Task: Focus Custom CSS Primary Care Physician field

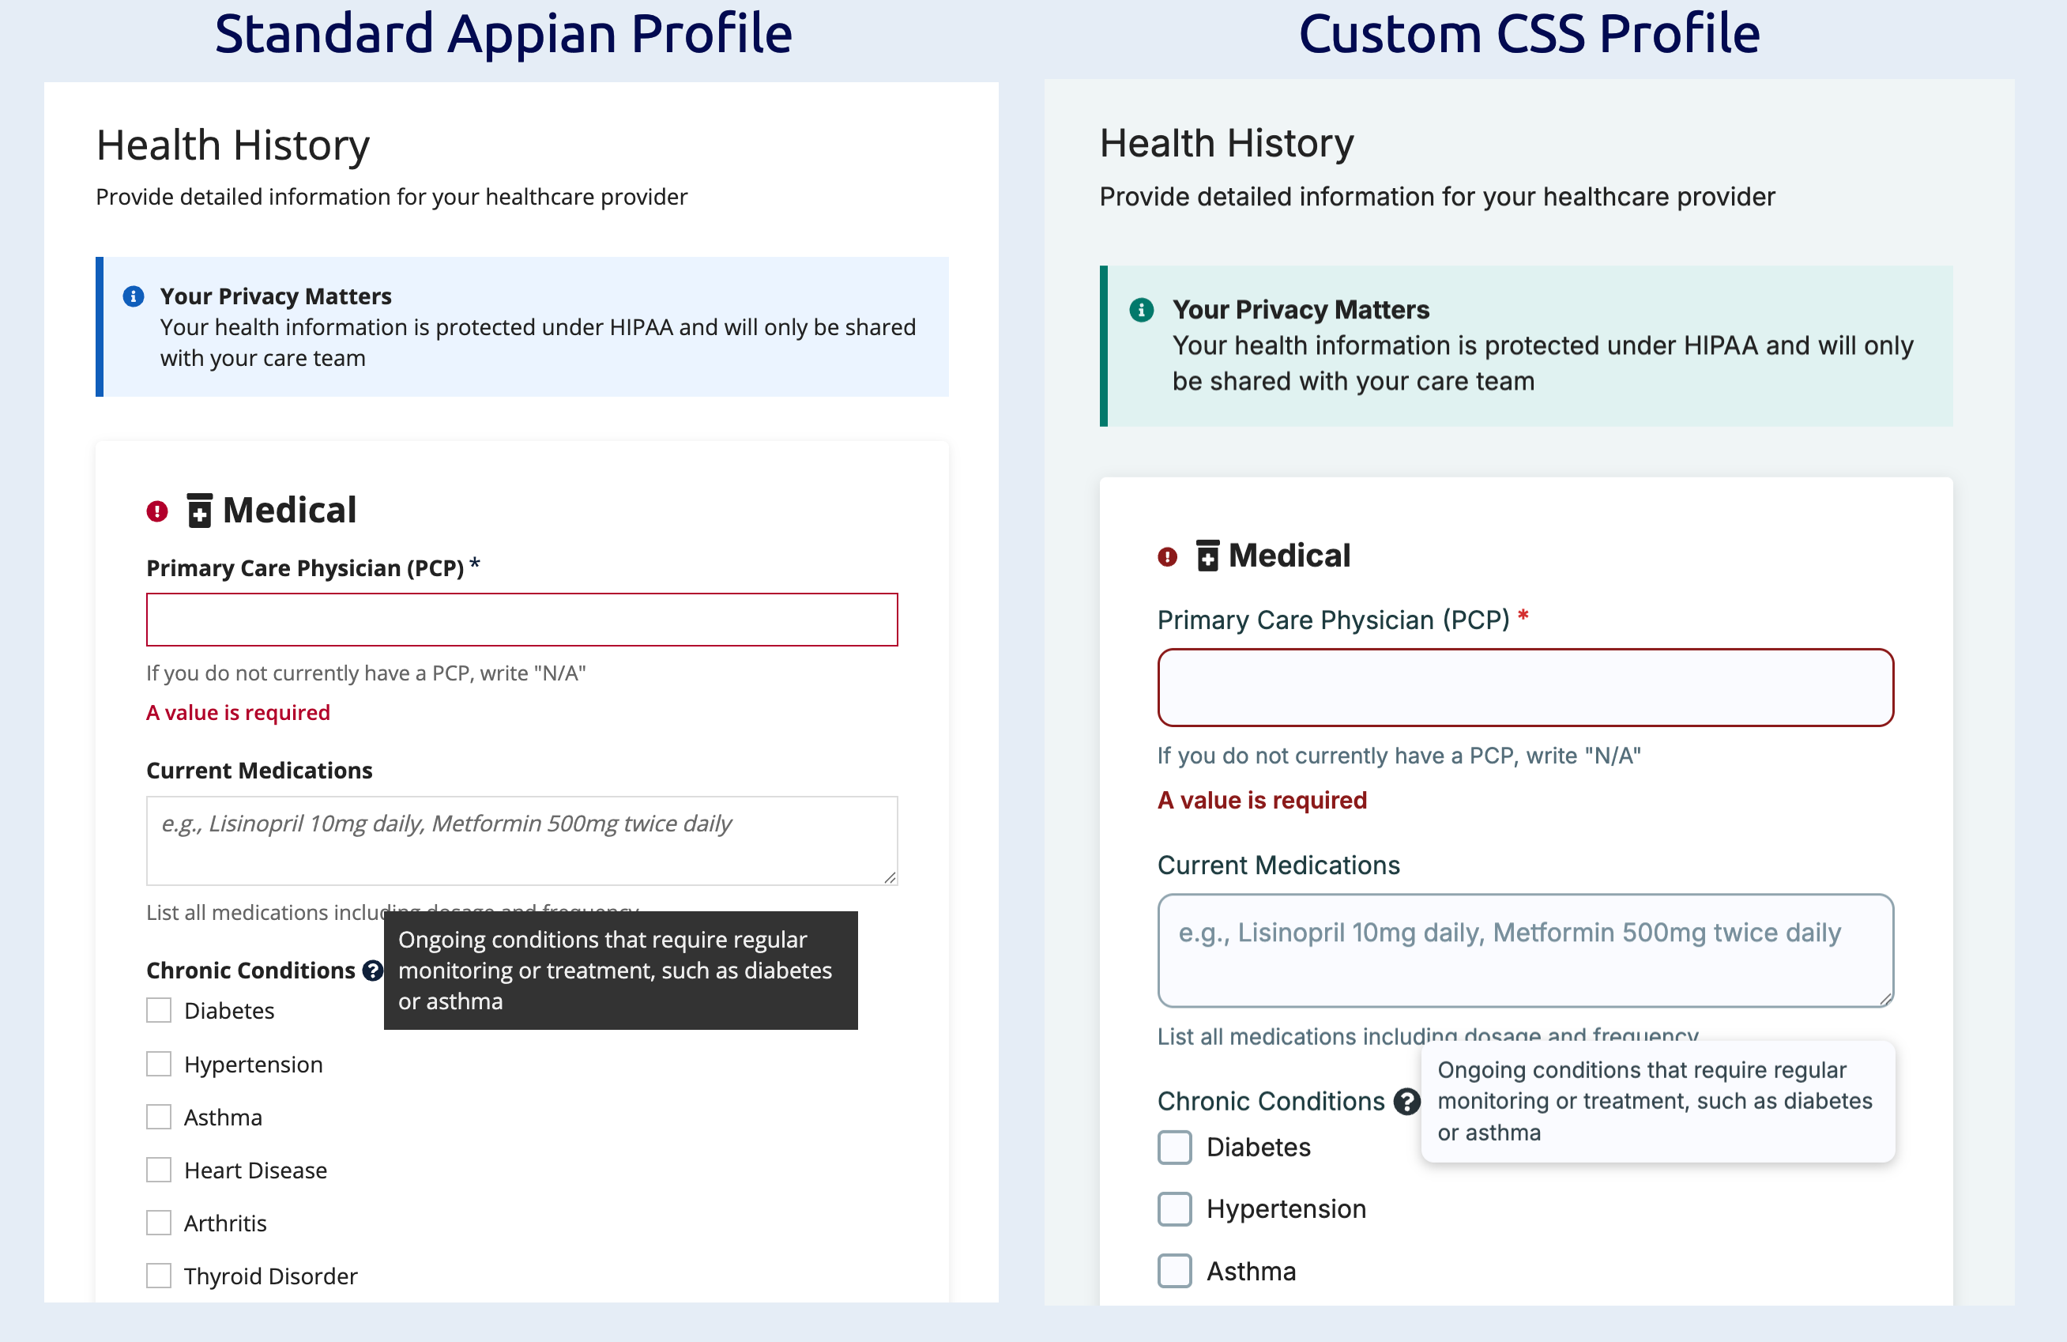Action: (1525, 687)
